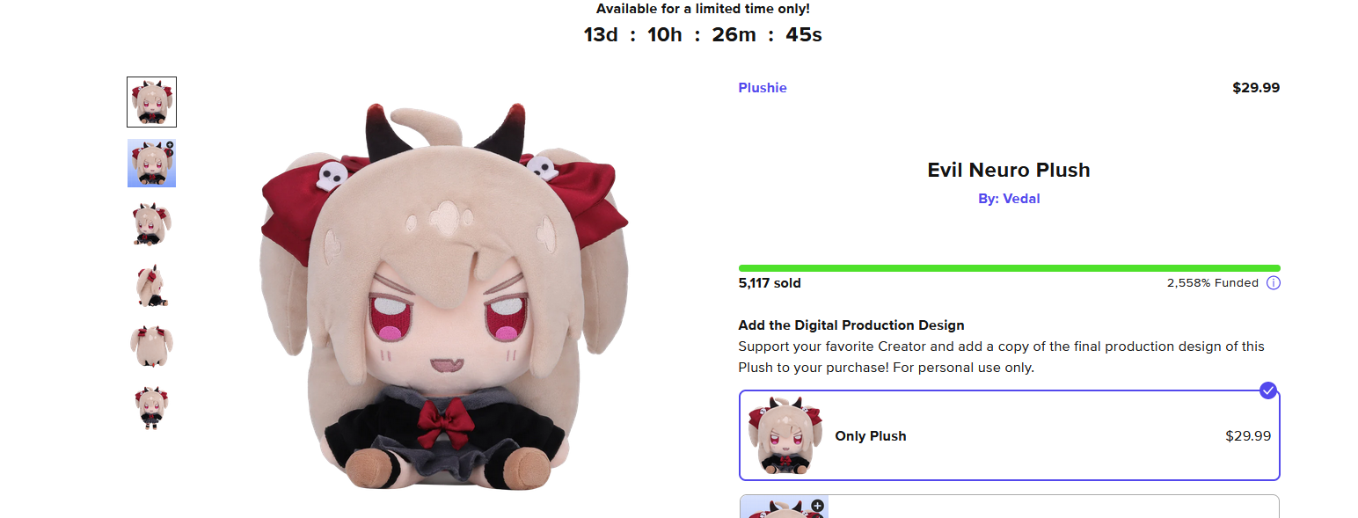Click the green funding progress bar
The width and height of the screenshot is (1358, 518).
coord(1009,268)
